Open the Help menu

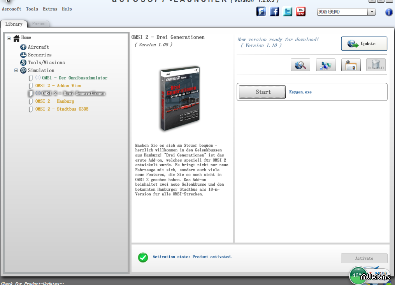tap(67, 9)
